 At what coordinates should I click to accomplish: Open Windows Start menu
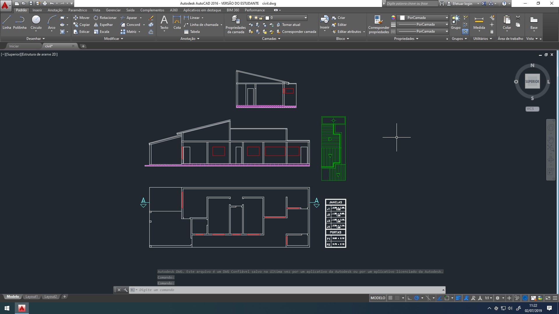tap(7, 308)
